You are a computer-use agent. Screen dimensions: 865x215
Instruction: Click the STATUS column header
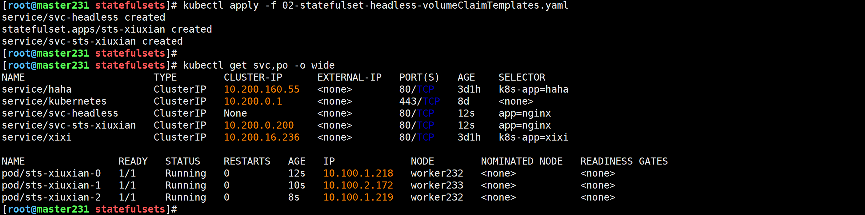[183, 161]
